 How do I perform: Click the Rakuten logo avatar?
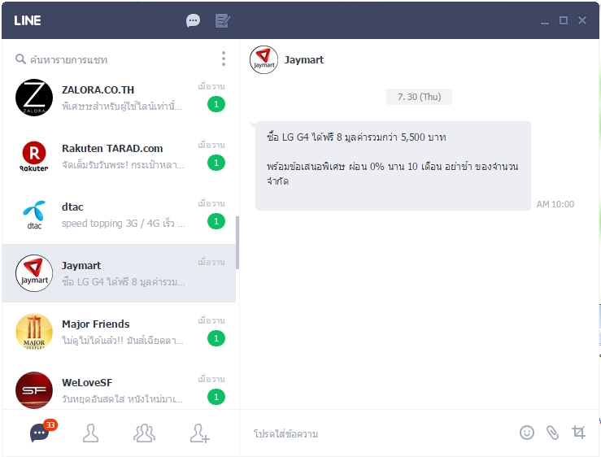tap(34, 156)
